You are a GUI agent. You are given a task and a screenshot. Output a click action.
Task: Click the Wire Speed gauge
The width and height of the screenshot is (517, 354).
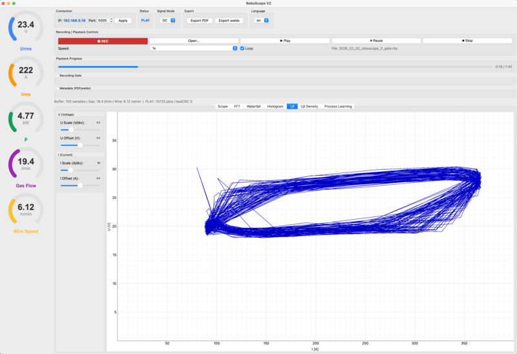(26, 211)
